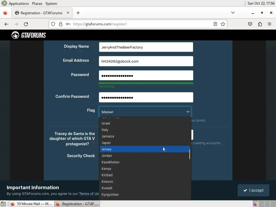Viewport: 276px width, 207px height.
Task: Open saved logins key icon
Action: point(68,24)
